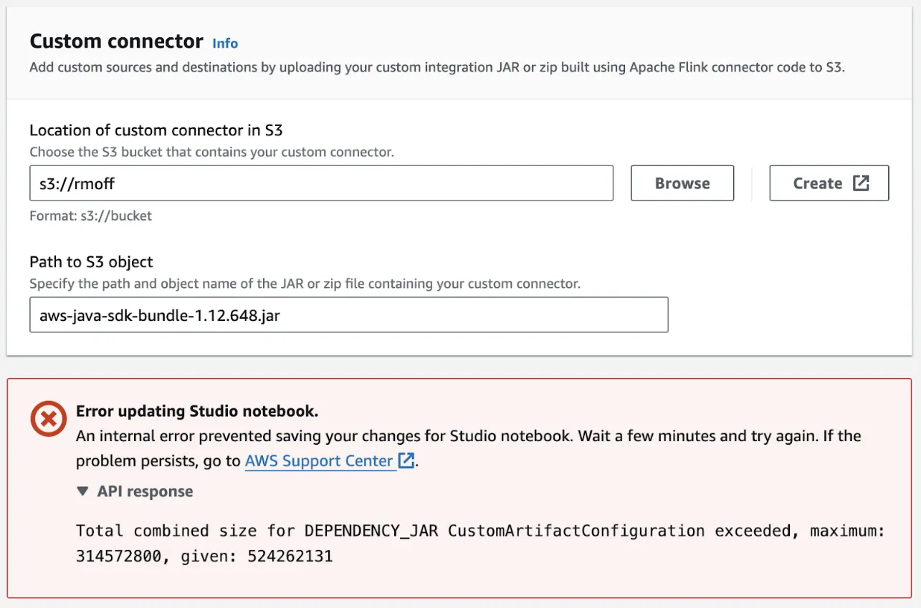Click the external-link icon beside AWS Support Center

pos(406,460)
